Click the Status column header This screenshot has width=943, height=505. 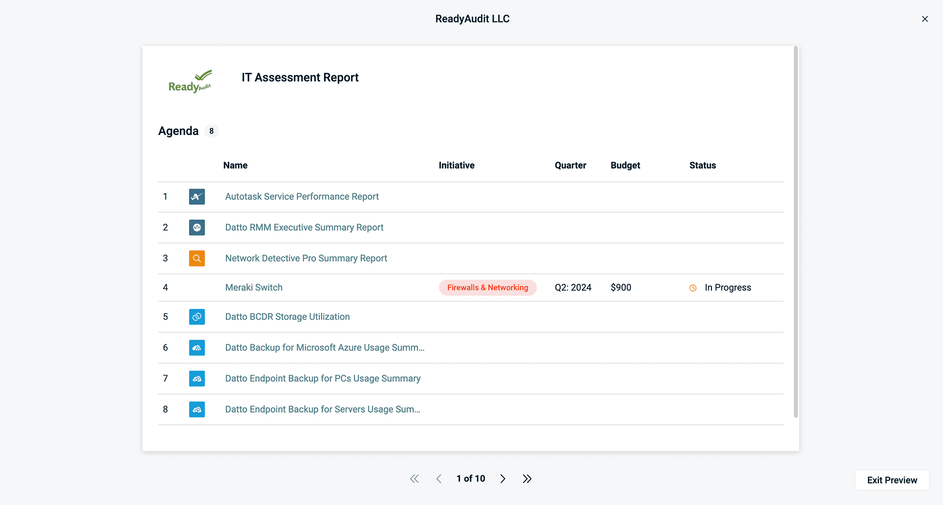pos(702,165)
